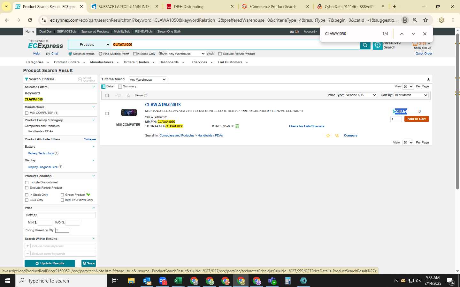This screenshot has height=287, width=460.
Task: Open Microsoft Teams from taskbar
Action: (x=272, y=281)
